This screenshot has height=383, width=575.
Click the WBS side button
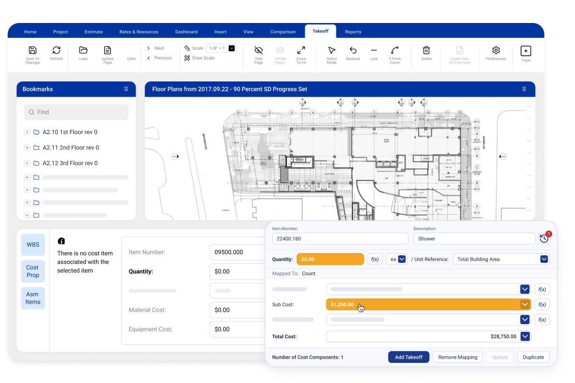(33, 245)
